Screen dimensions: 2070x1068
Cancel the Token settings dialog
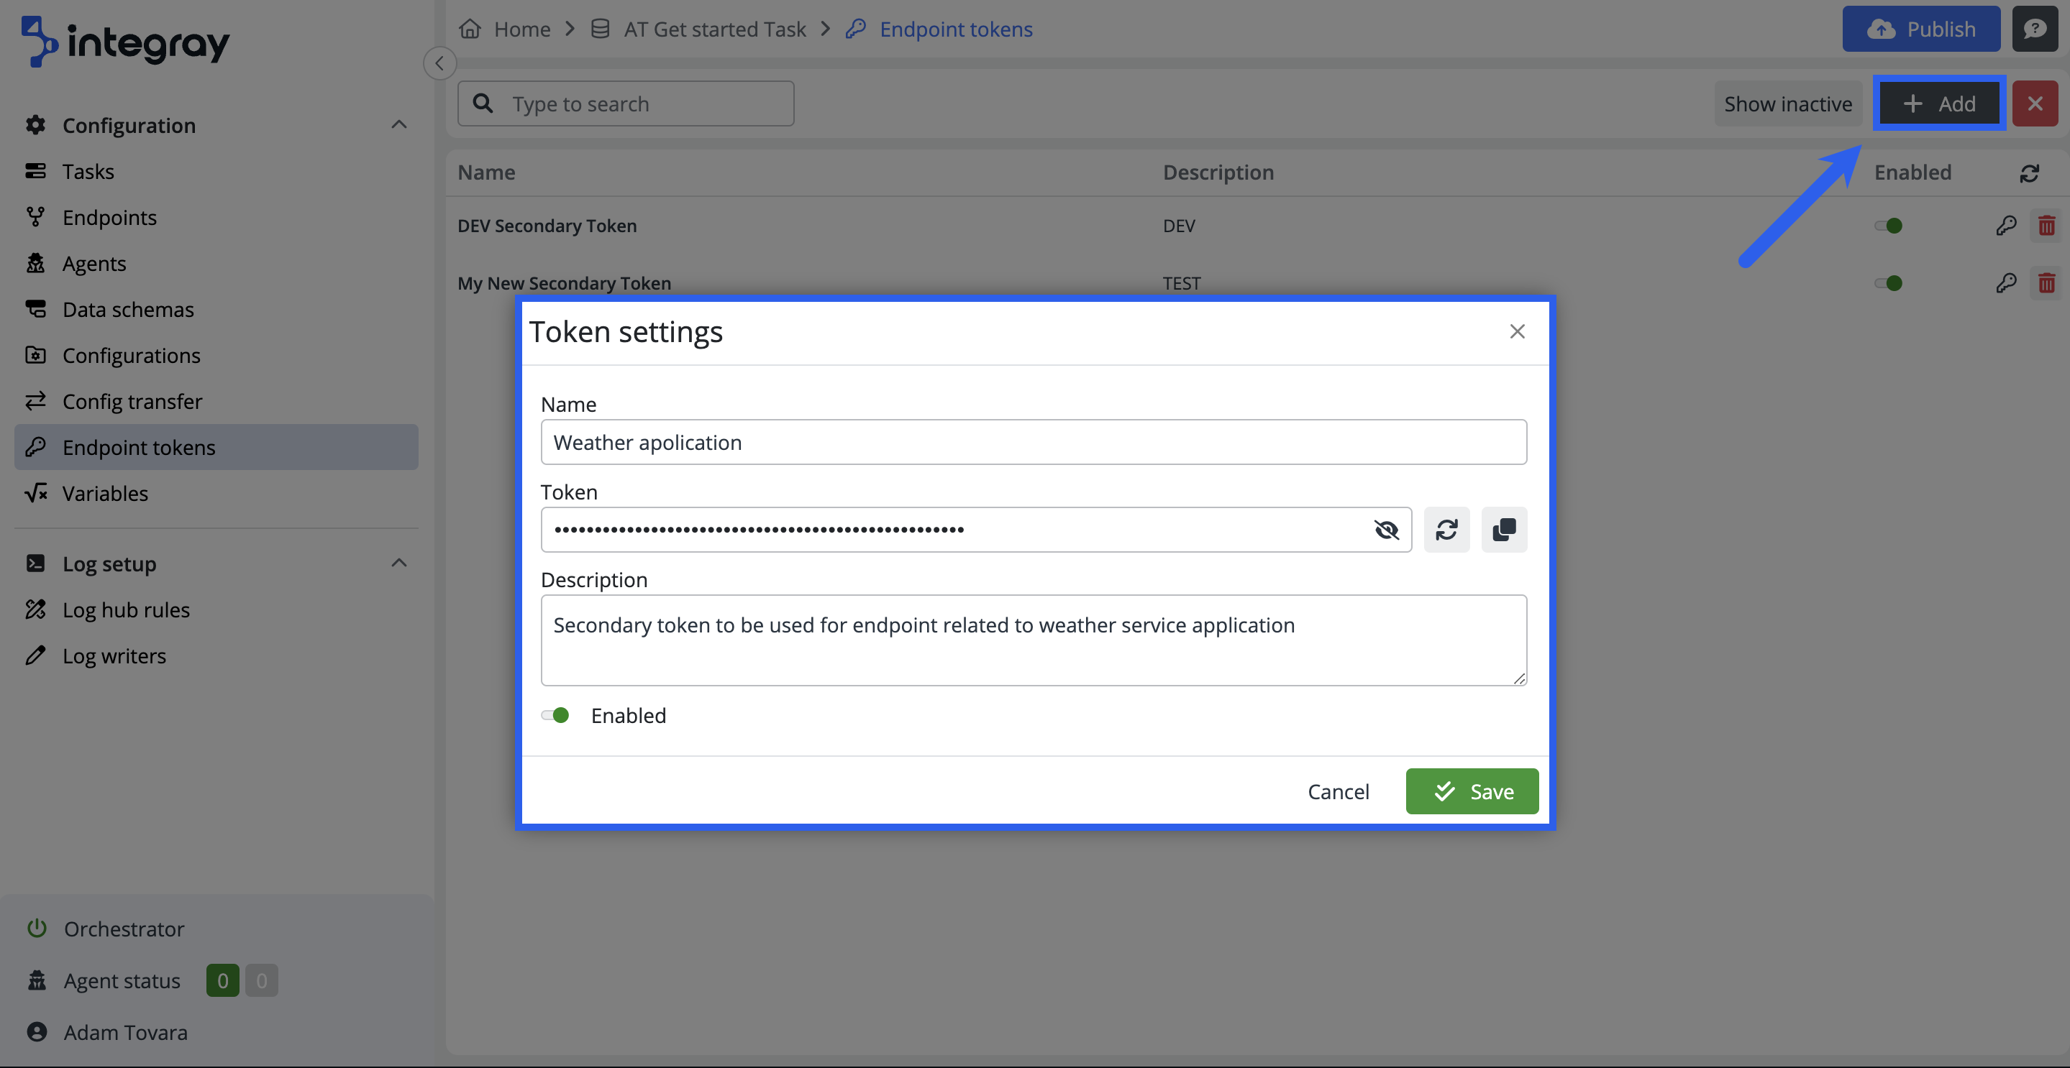pyautogui.click(x=1338, y=792)
